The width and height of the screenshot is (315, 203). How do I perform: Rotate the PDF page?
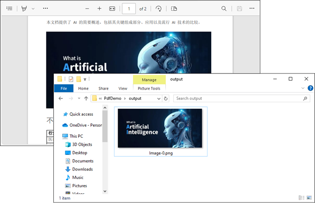[158, 8]
